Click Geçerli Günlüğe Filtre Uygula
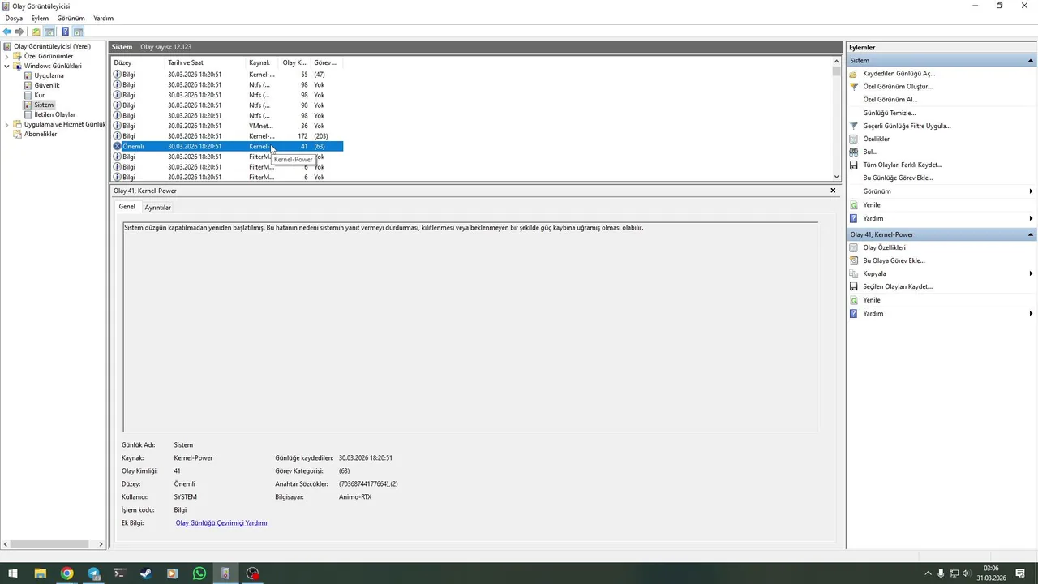 tap(907, 126)
